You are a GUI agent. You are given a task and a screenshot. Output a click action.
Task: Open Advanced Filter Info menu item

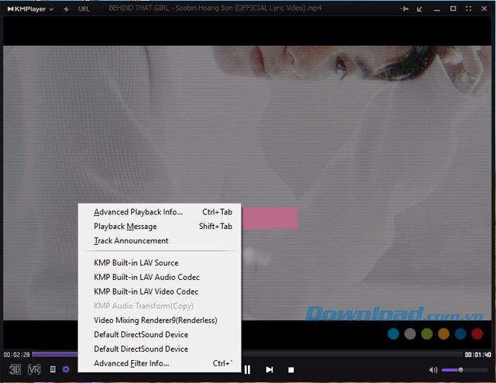coord(159,363)
